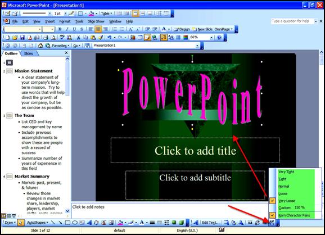
Task: Align text left
Action: [91, 29]
